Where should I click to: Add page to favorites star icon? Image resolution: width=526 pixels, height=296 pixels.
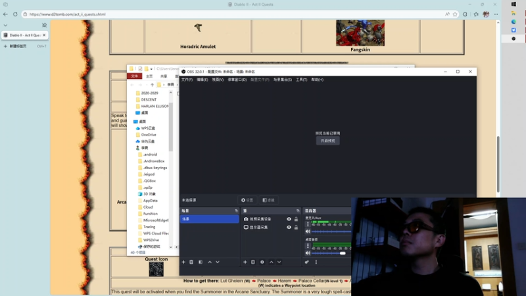tap(455, 14)
